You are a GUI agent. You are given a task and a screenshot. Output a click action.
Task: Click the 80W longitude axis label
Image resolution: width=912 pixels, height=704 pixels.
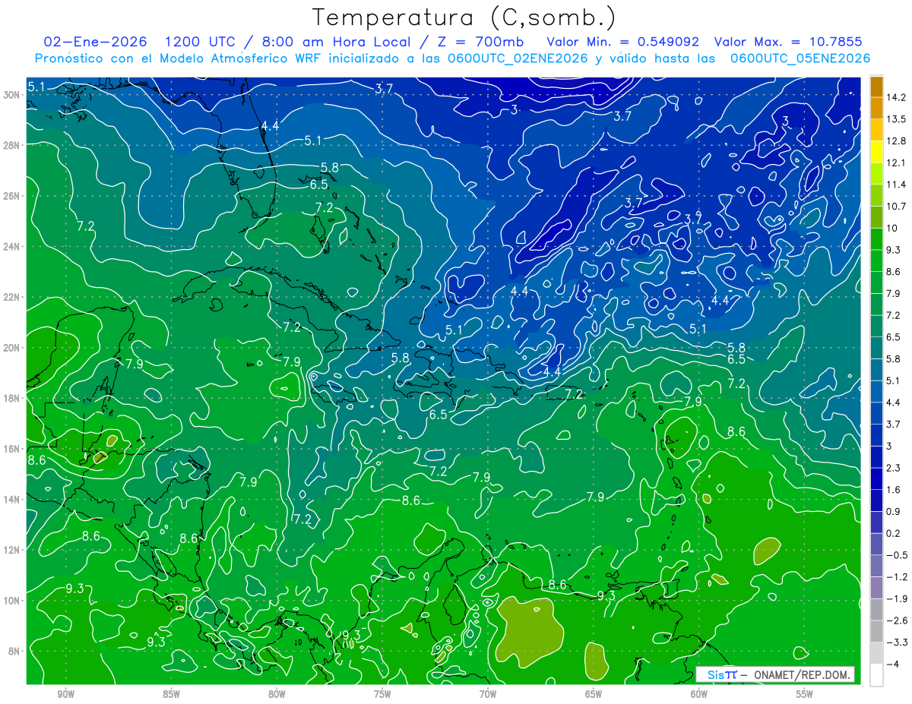pyautogui.click(x=277, y=694)
